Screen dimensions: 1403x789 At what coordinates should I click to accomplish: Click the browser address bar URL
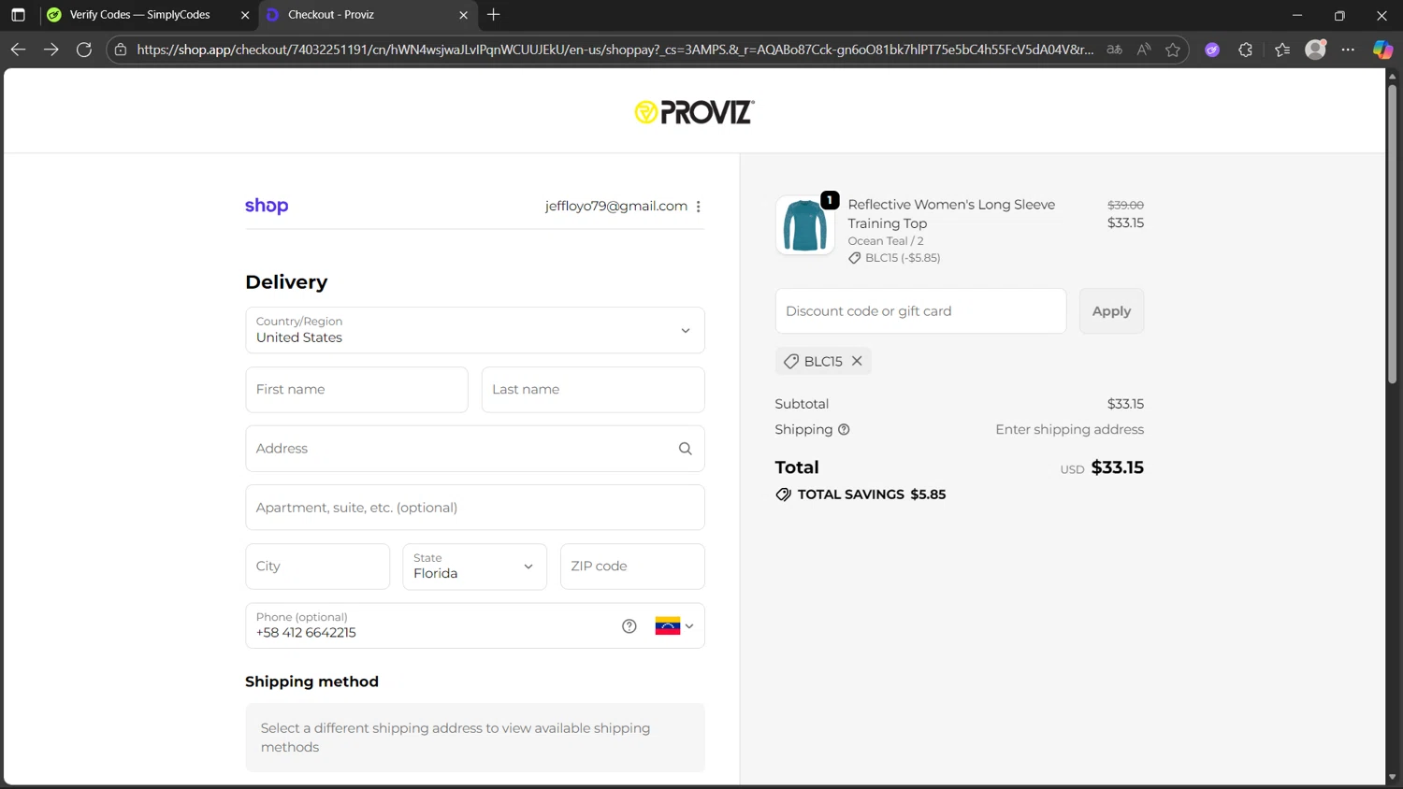(615, 50)
